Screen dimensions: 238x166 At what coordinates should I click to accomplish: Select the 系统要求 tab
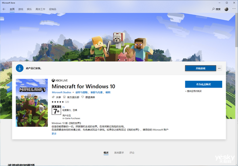[119, 153]
